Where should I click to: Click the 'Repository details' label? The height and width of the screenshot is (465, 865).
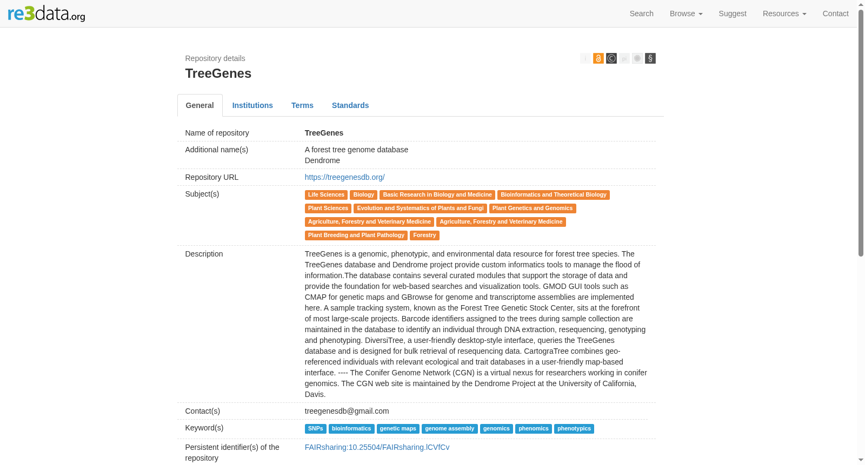[x=215, y=58]
